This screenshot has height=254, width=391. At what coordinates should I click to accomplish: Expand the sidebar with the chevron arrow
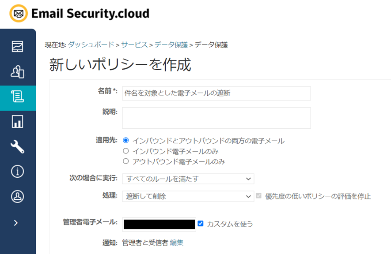click(16, 223)
